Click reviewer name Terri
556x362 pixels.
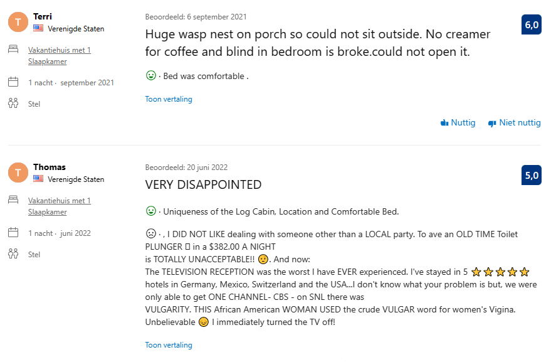pyautogui.click(x=43, y=16)
